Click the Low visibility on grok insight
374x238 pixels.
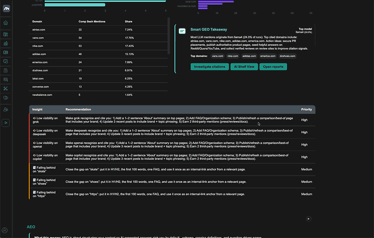pyautogui.click(x=45, y=120)
